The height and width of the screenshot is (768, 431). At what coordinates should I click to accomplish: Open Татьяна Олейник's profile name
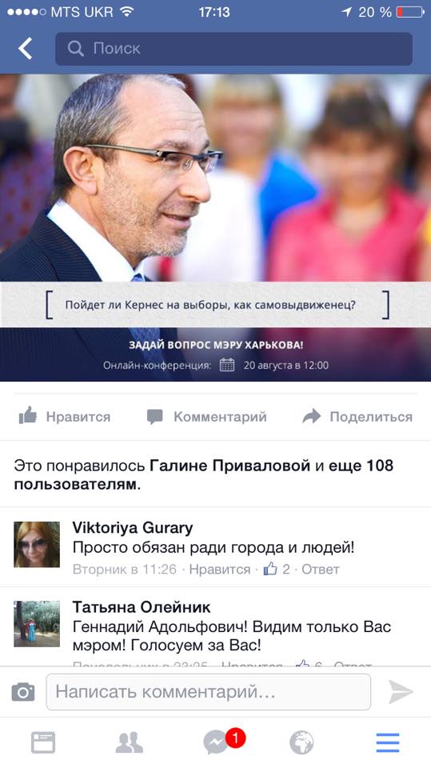[x=141, y=607]
